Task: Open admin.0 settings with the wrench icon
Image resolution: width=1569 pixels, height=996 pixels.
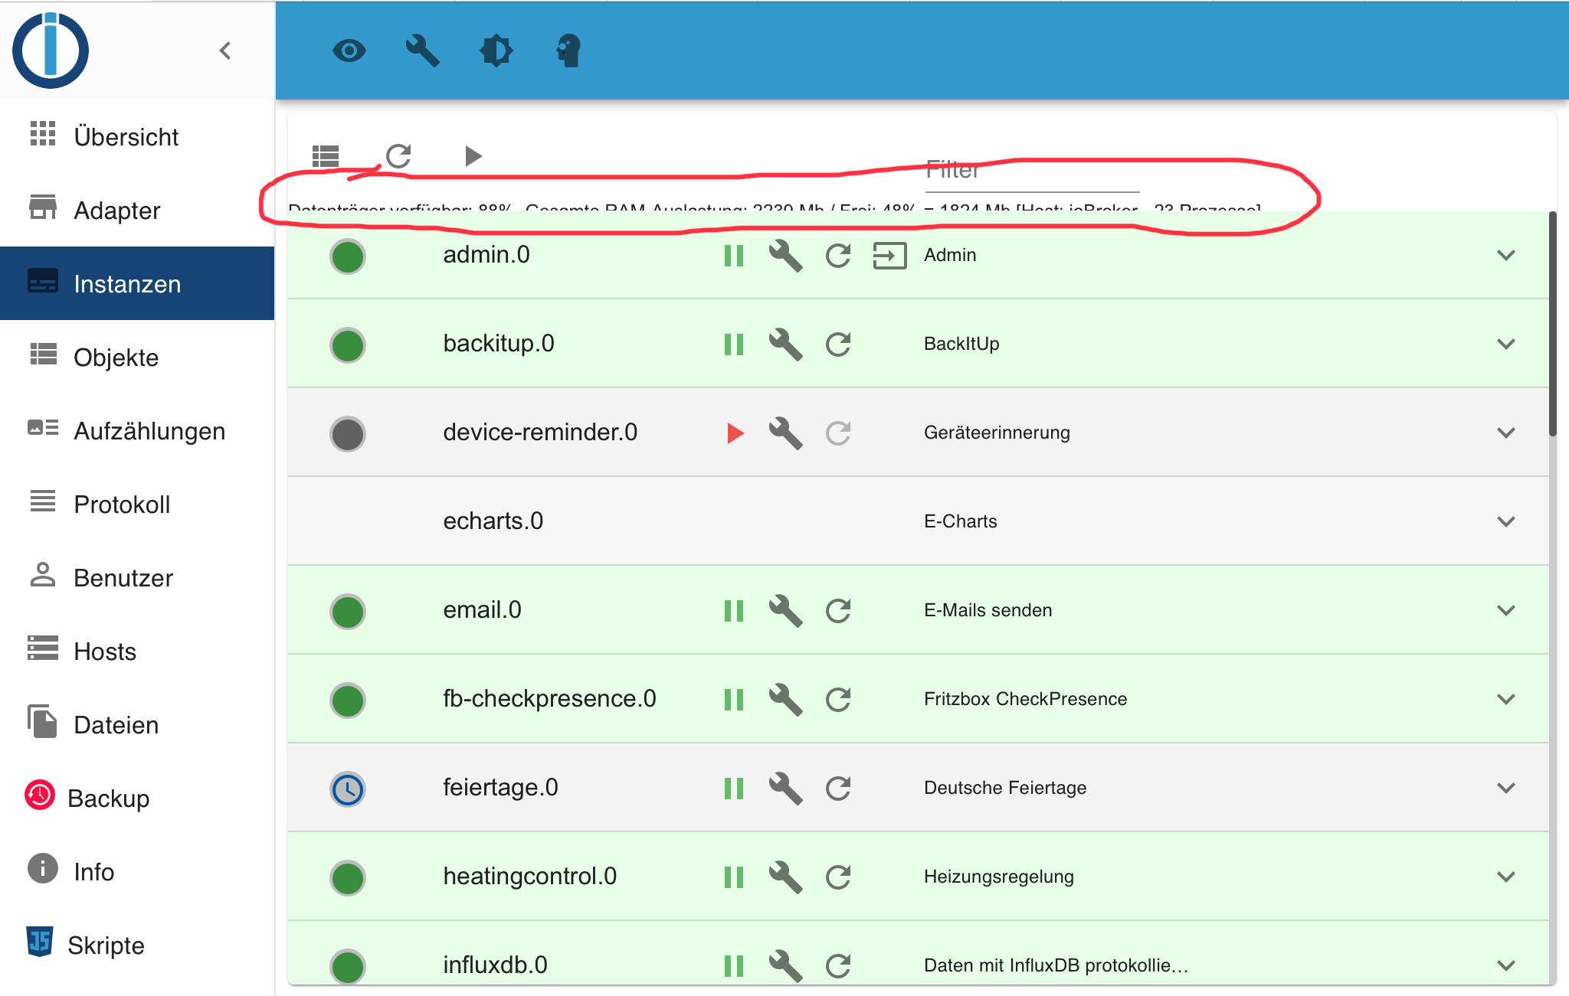Action: 786,256
